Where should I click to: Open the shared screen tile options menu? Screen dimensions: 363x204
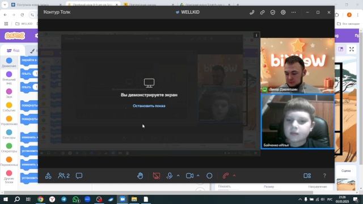pyautogui.click(x=256, y=35)
